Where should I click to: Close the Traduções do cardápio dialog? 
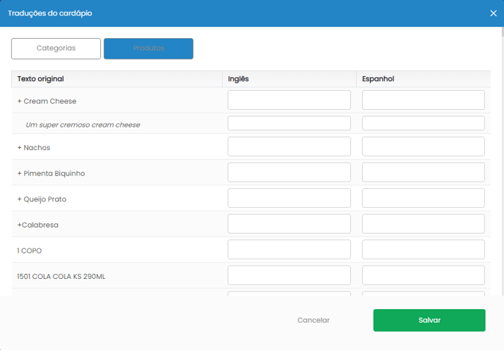pos(493,13)
